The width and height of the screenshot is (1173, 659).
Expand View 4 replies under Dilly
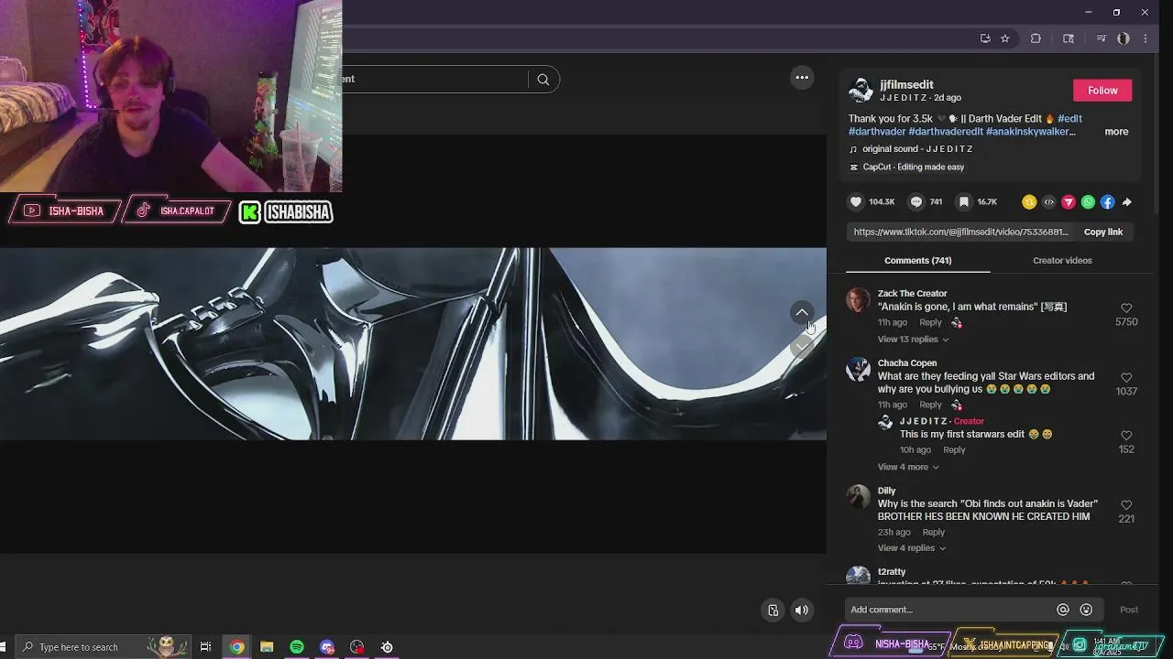[912, 548]
